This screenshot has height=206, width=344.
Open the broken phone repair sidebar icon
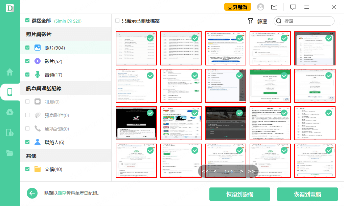click(x=10, y=133)
